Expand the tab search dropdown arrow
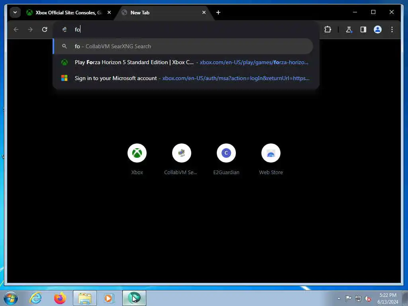The image size is (408, 306). (15, 12)
